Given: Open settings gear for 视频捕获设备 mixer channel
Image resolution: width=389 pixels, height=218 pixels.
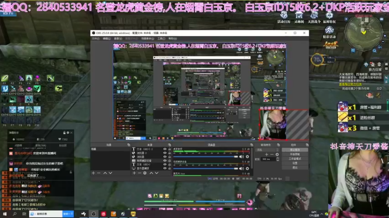Looking at the screenshot, I should [248, 169].
